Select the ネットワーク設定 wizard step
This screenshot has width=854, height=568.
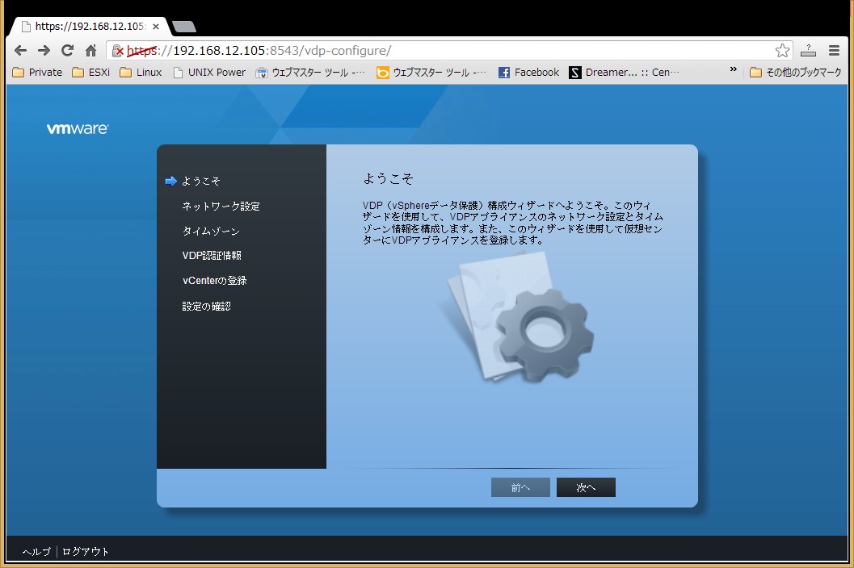pos(221,207)
